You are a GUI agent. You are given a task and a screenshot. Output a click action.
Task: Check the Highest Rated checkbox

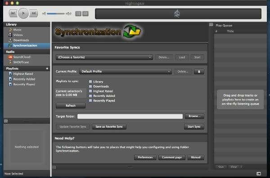(x=90, y=91)
